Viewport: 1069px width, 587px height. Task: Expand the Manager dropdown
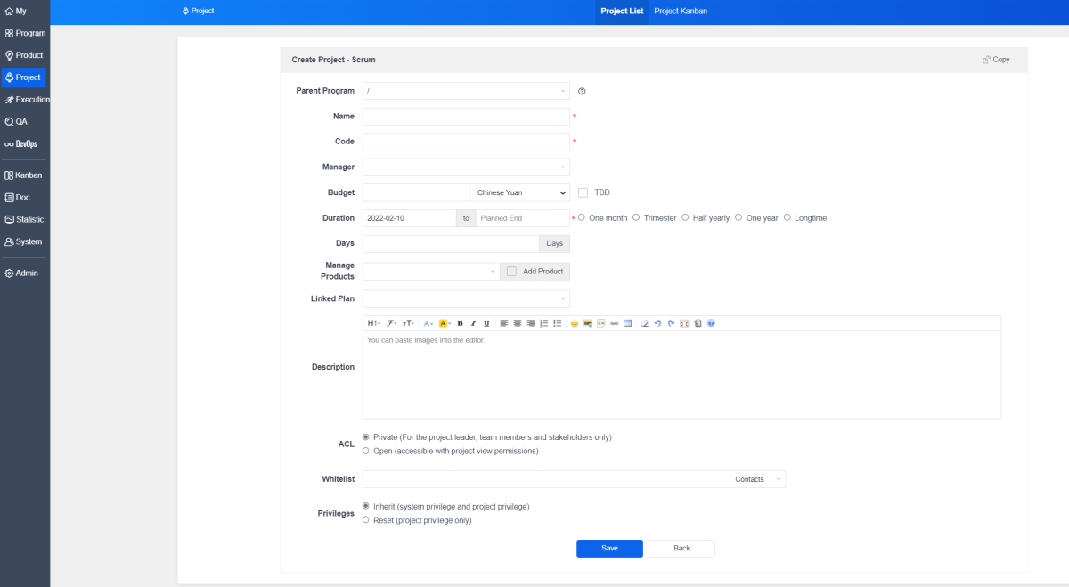click(466, 167)
